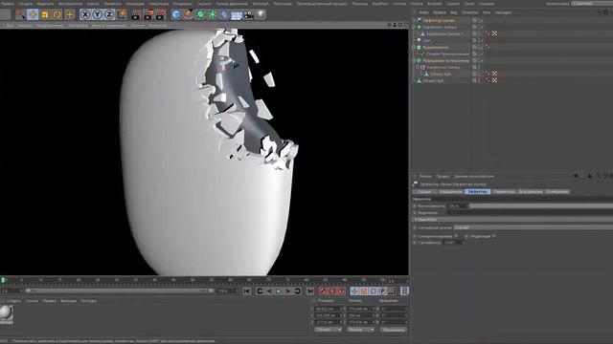Viewport: 613px width, 344px height.
Task: Step to the next keyframe
Action: point(298,291)
